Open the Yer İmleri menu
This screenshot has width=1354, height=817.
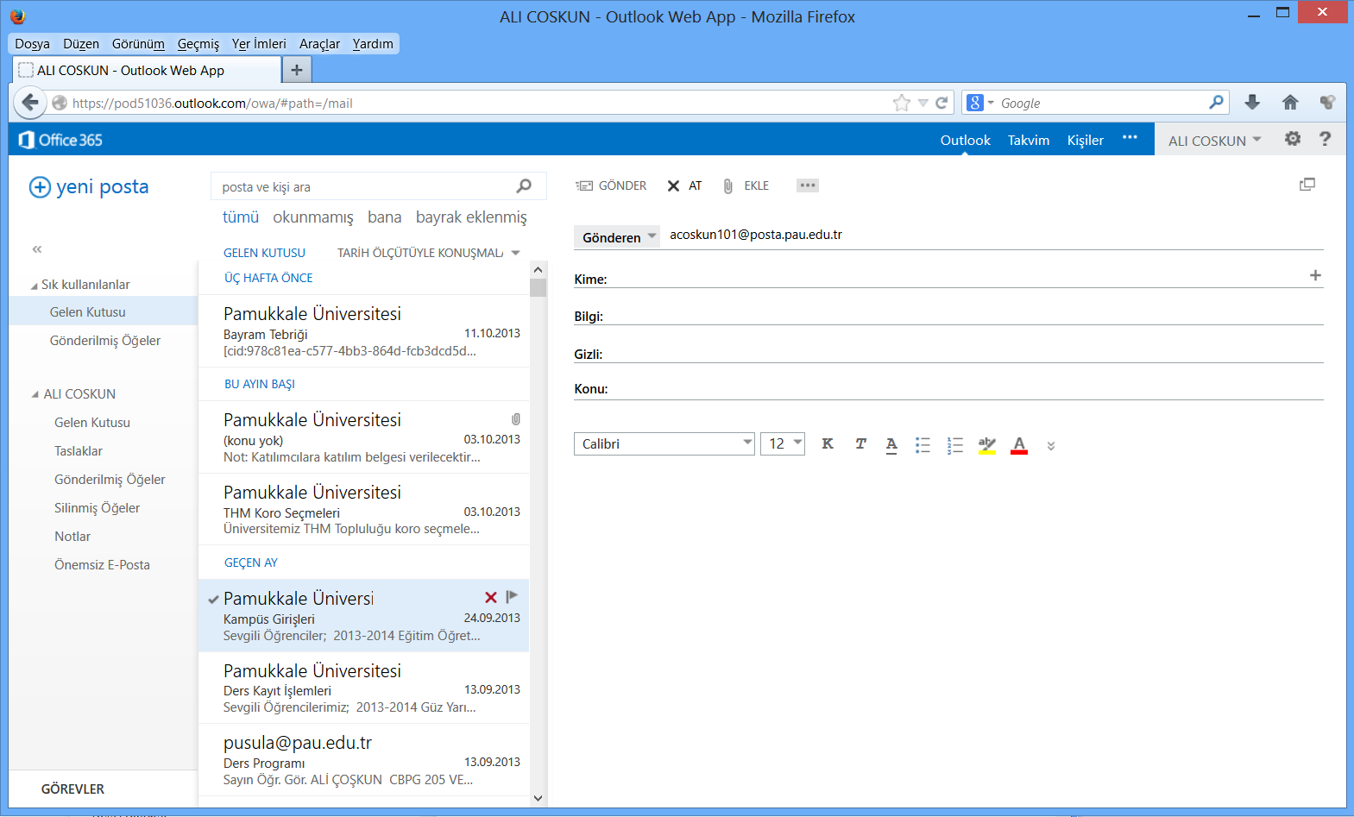point(259,44)
